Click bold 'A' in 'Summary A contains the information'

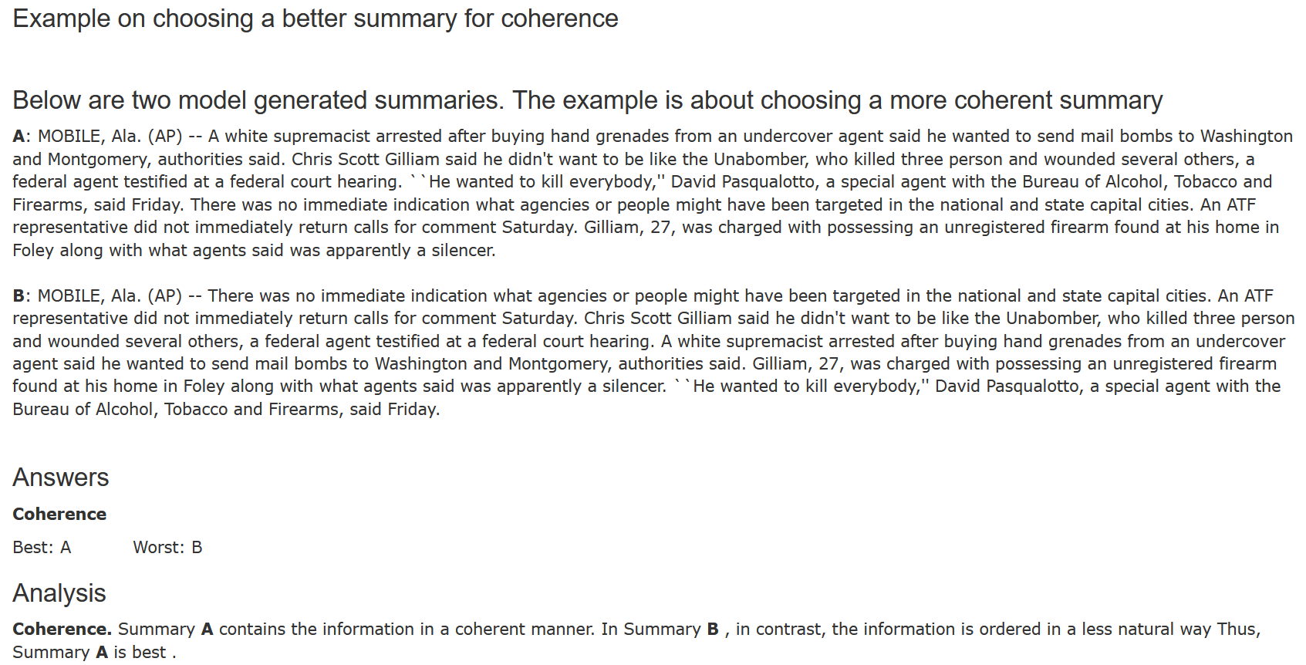207,630
